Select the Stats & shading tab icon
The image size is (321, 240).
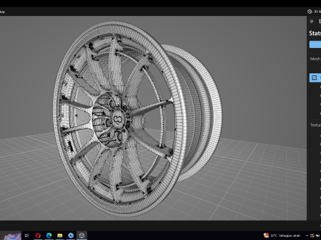(x=320, y=21)
